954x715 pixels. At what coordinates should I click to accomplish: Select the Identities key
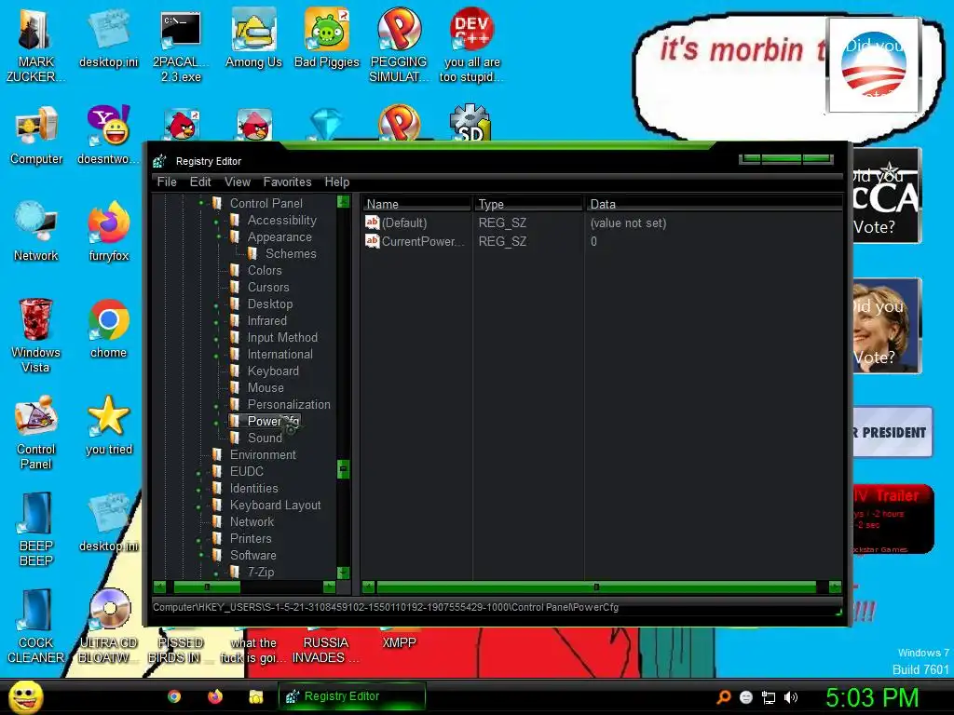[253, 488]
